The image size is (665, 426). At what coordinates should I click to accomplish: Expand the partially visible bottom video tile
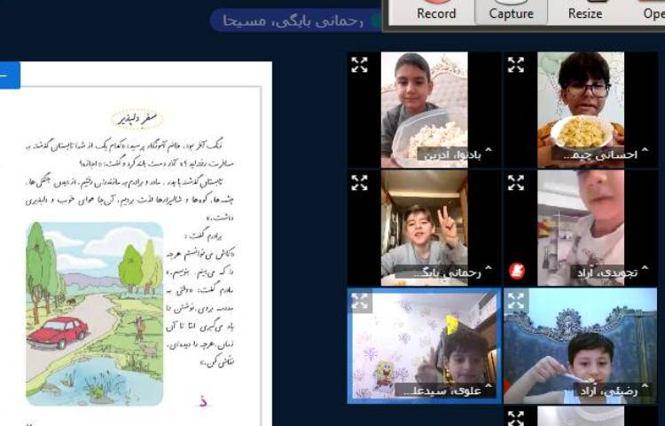(x=516, y=417)
